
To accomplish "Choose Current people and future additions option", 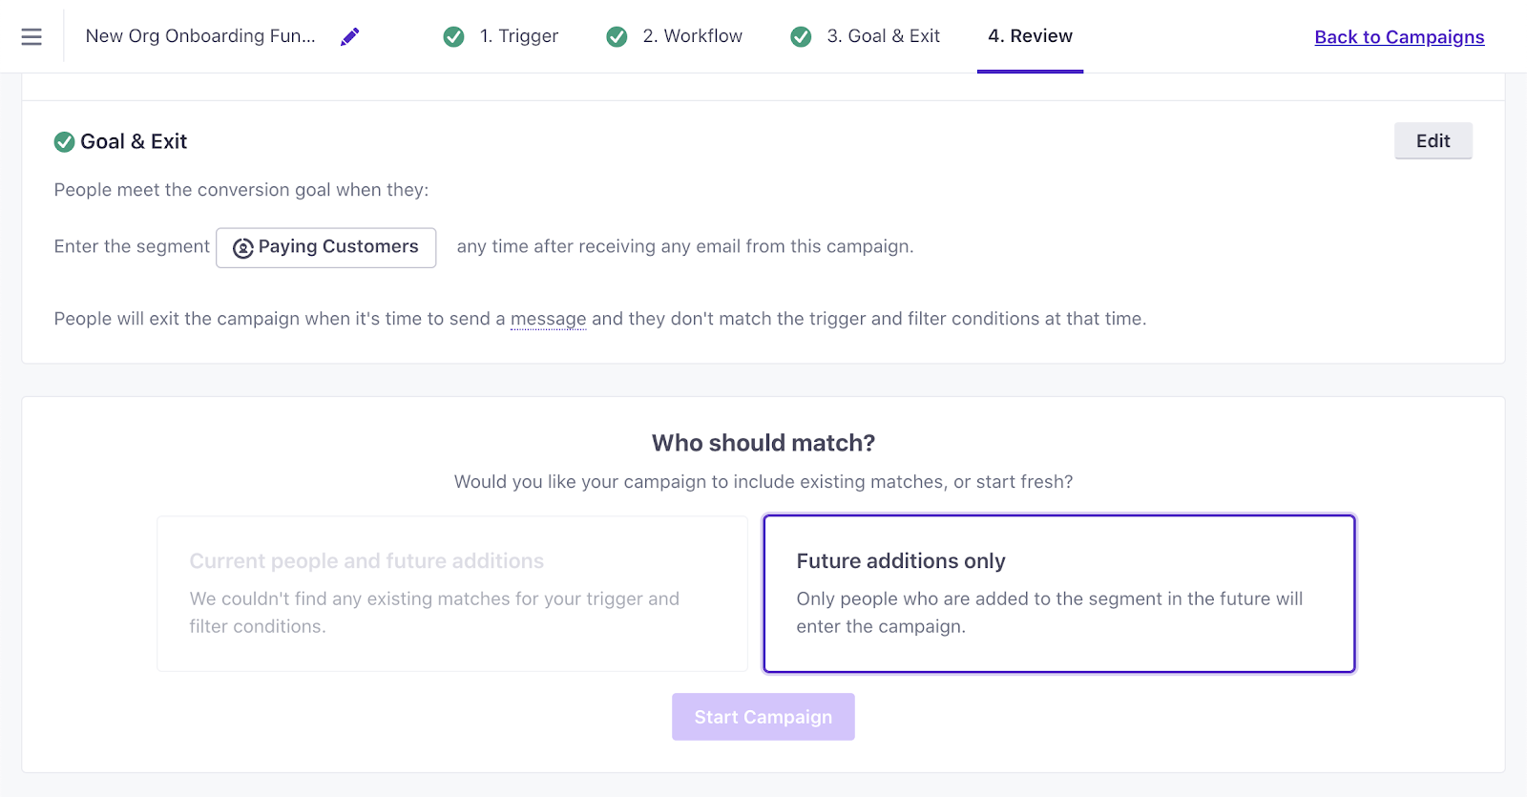I will 452,594.
